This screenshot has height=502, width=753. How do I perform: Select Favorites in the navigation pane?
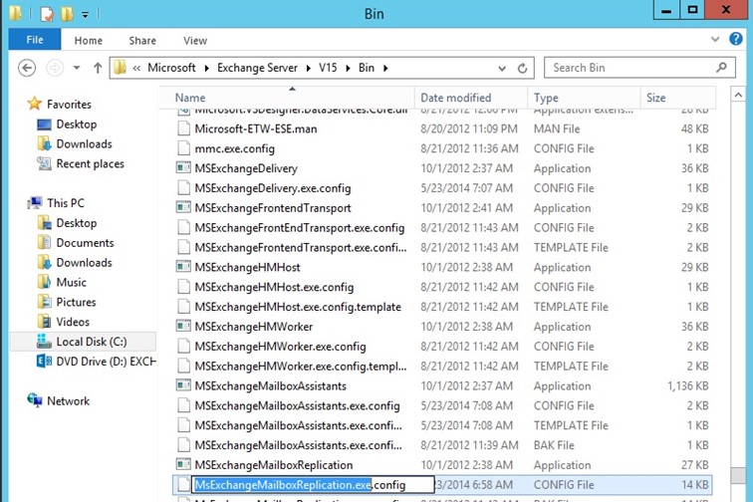(69, 105)
